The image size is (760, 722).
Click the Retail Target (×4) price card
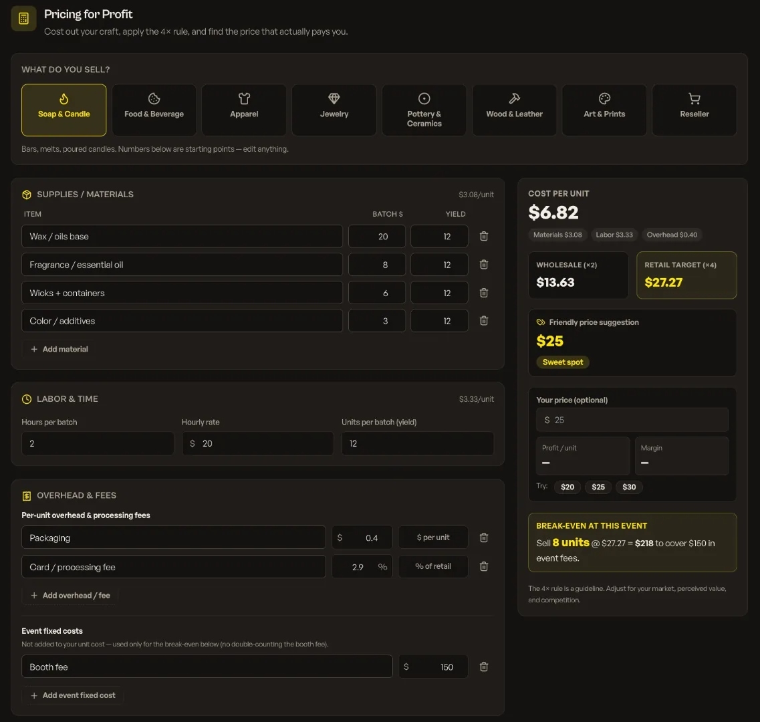[x=686, y=275]
